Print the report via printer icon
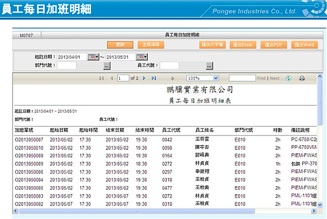The image size is (327, 219). coord(302,78)
